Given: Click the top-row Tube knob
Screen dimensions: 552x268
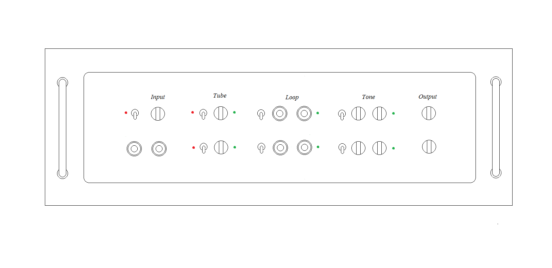Looking at the screenshot, I should click(221, 113).
